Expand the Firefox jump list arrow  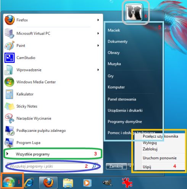click(x=98, y=20)
